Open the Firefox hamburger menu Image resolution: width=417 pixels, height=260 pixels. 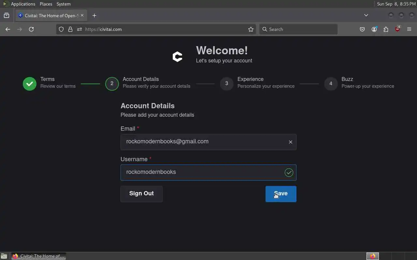(409, 29)
